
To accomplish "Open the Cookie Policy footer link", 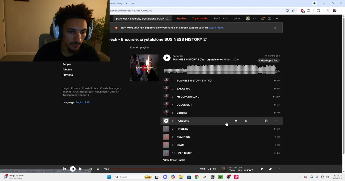I will 90,88.
